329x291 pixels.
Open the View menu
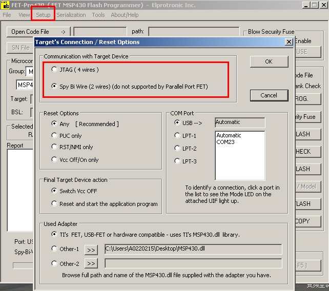coord(24,15)
